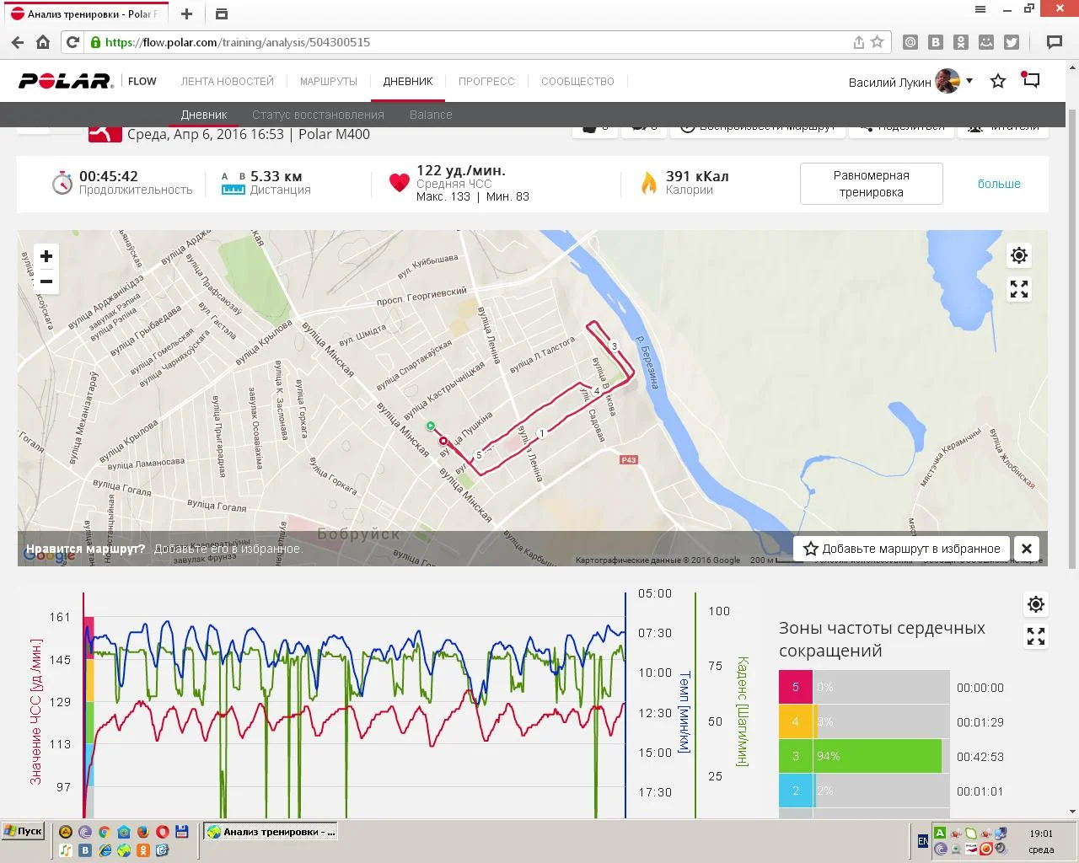This screenshot has height=863, width=1079.
Task: Click Добавьте маршрут в избранное button
Action: [x=902, y=549]
